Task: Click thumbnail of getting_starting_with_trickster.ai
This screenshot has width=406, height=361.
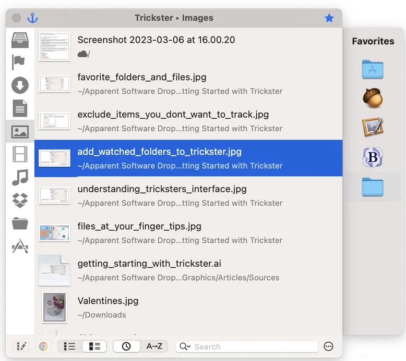Action: point(54,270)
